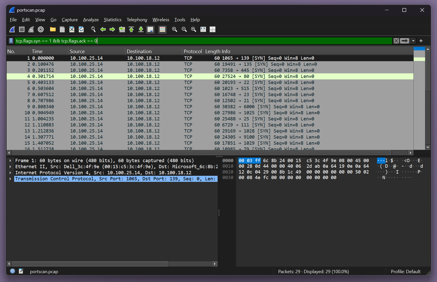Sort packets by Destination column
The image size is (437, 282).
coord(154,51)
